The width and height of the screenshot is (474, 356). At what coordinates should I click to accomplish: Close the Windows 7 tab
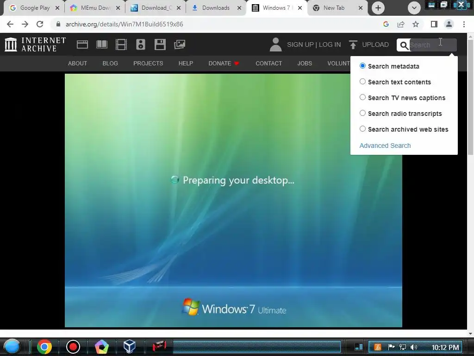coord(300,8)
